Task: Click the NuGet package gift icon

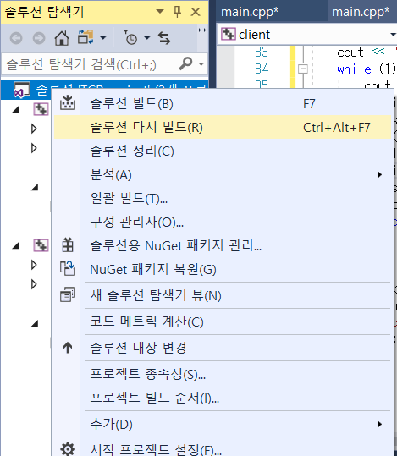Action: 68,244
